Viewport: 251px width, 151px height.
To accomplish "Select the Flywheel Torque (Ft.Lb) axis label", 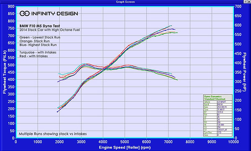I will tap(4, 72).
